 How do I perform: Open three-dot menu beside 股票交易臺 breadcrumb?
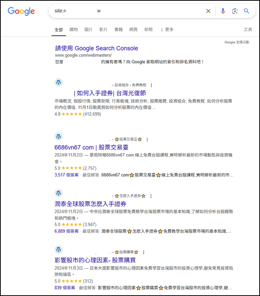pos(147,139)
